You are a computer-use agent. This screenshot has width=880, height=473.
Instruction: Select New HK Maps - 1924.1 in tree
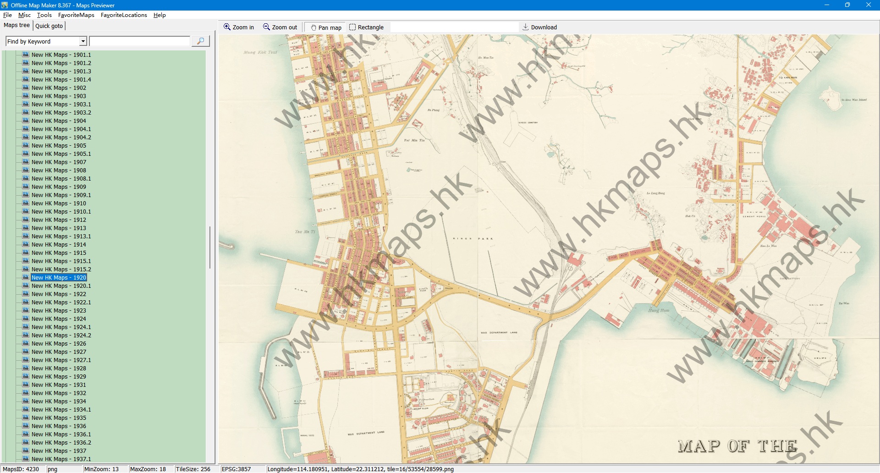tap(61, 327)
